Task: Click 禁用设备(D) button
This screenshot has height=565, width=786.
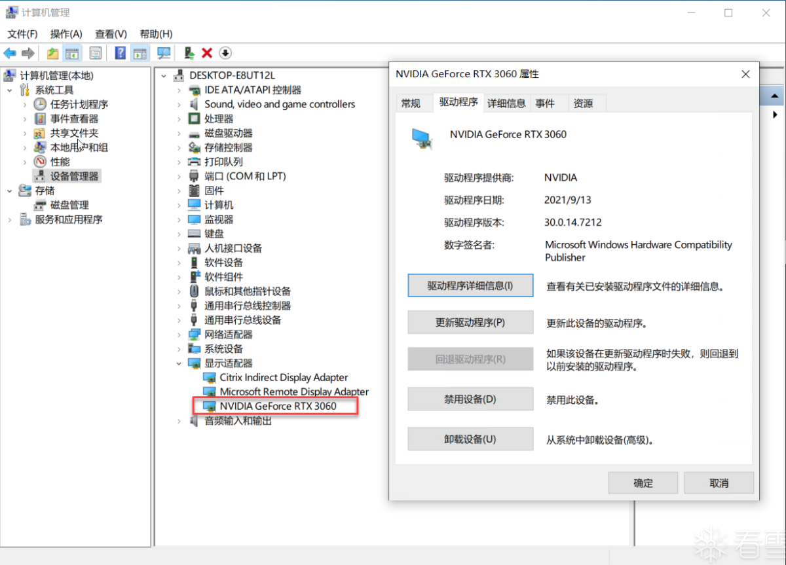Action: [x=470, y=399]
